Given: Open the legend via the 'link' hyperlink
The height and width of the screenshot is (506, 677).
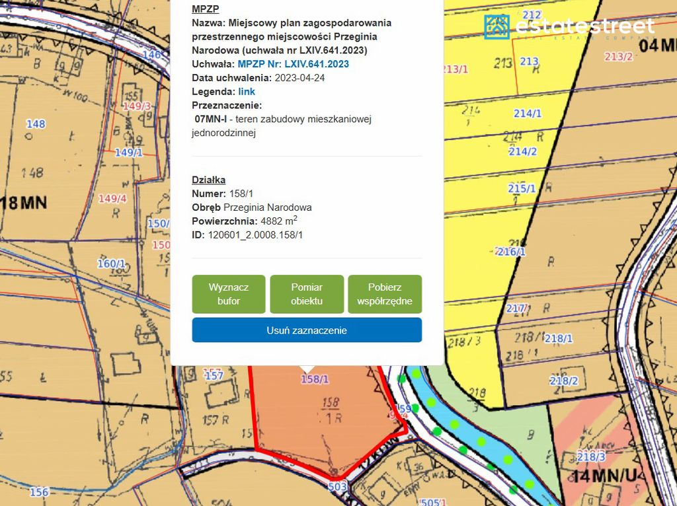Looking at the screenshot, I should [246, 91].
